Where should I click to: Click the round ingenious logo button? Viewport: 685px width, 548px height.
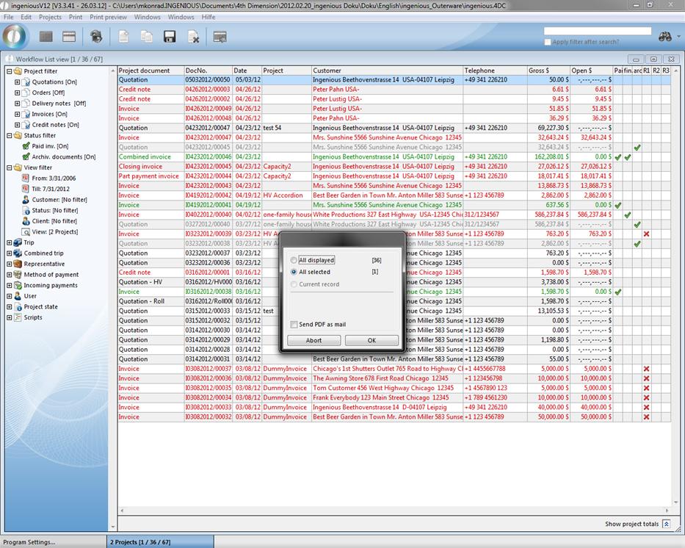point(15,36)
